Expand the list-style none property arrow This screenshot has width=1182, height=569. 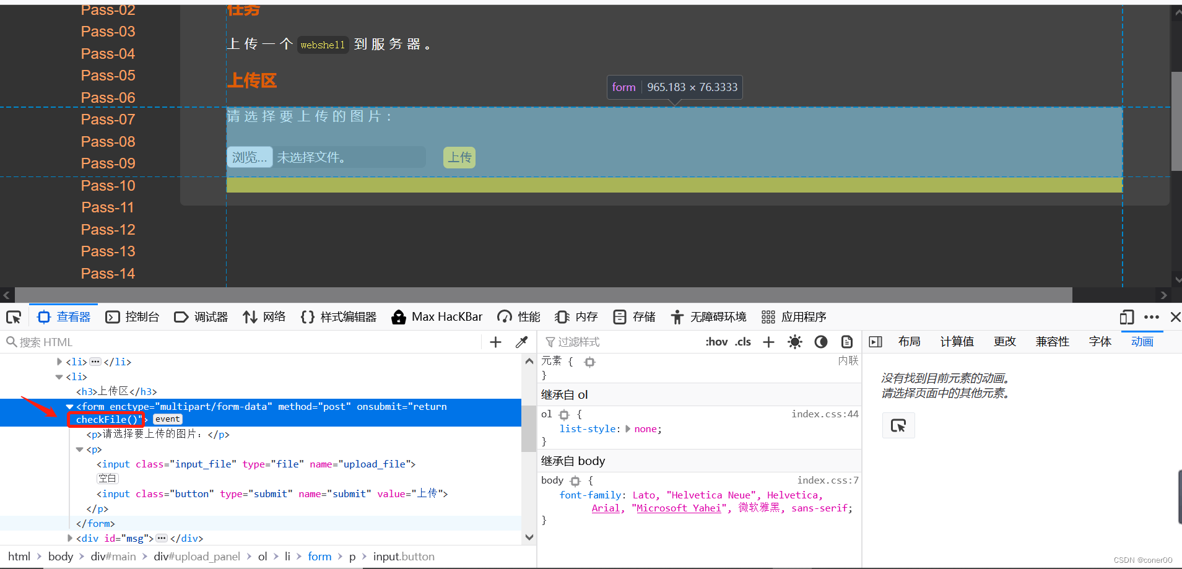tap(628, 428)
